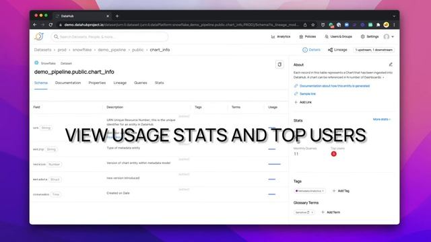Click 'Created on Date' description text
The image size is (431, 242).
(118, 193)
